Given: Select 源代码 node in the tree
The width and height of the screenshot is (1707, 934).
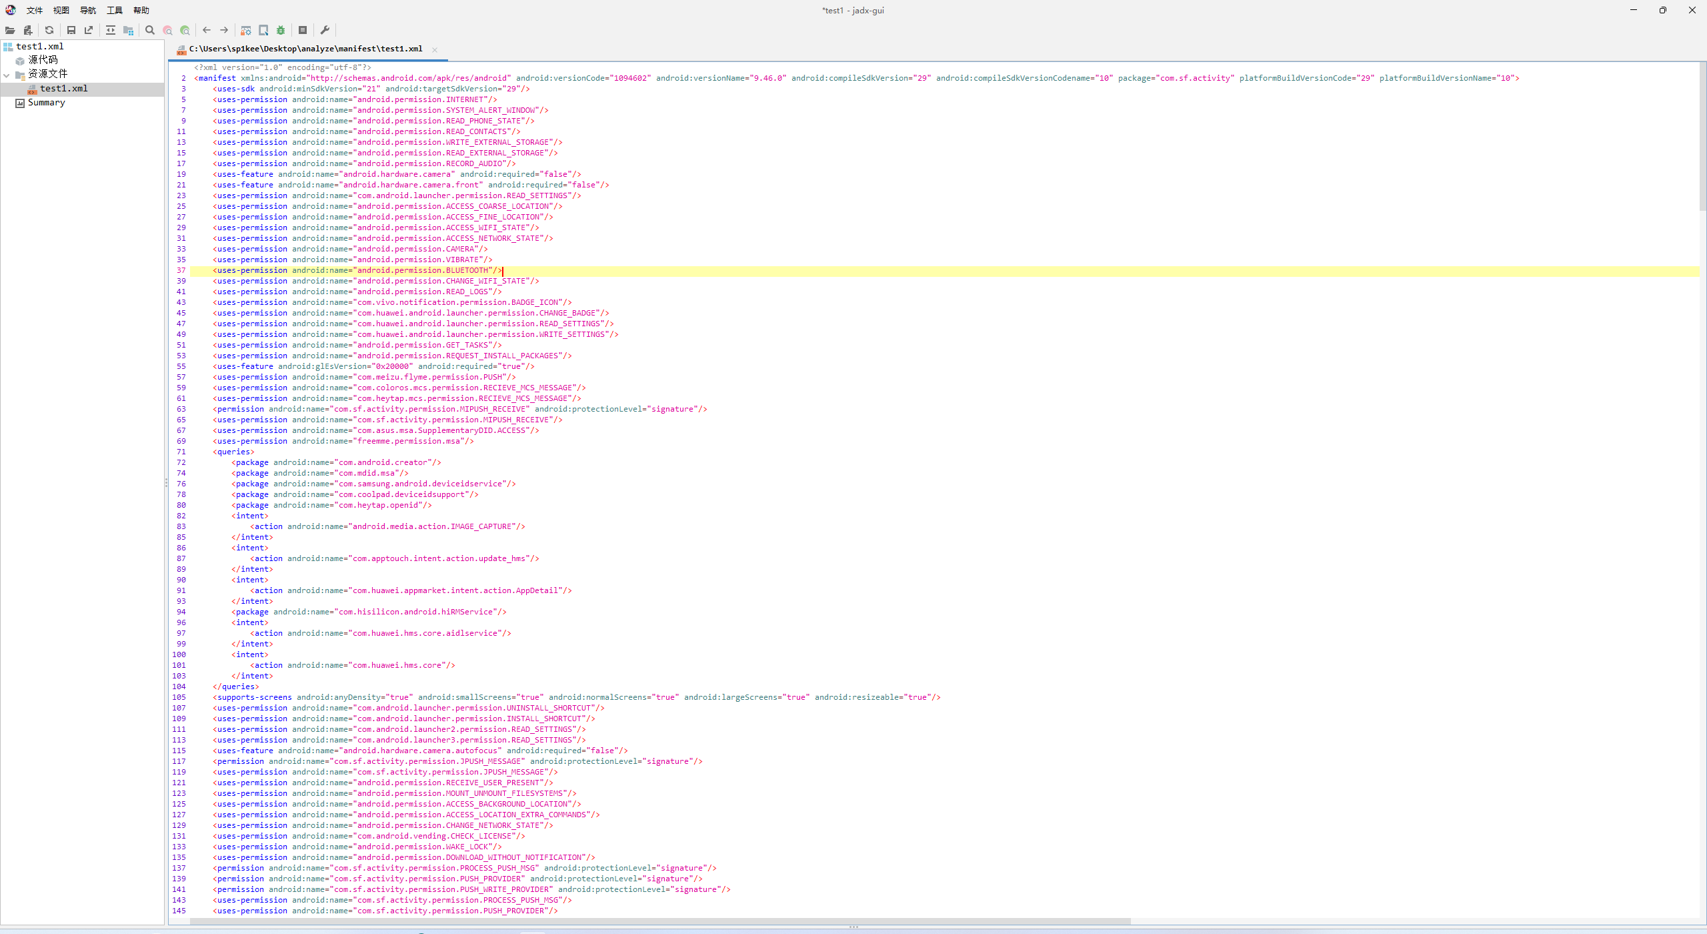Looking at the screenshot, I should click(x=43, y=60).
